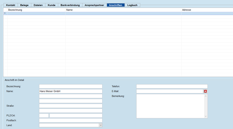Focus the E-Mail input field

coord(170,91)
